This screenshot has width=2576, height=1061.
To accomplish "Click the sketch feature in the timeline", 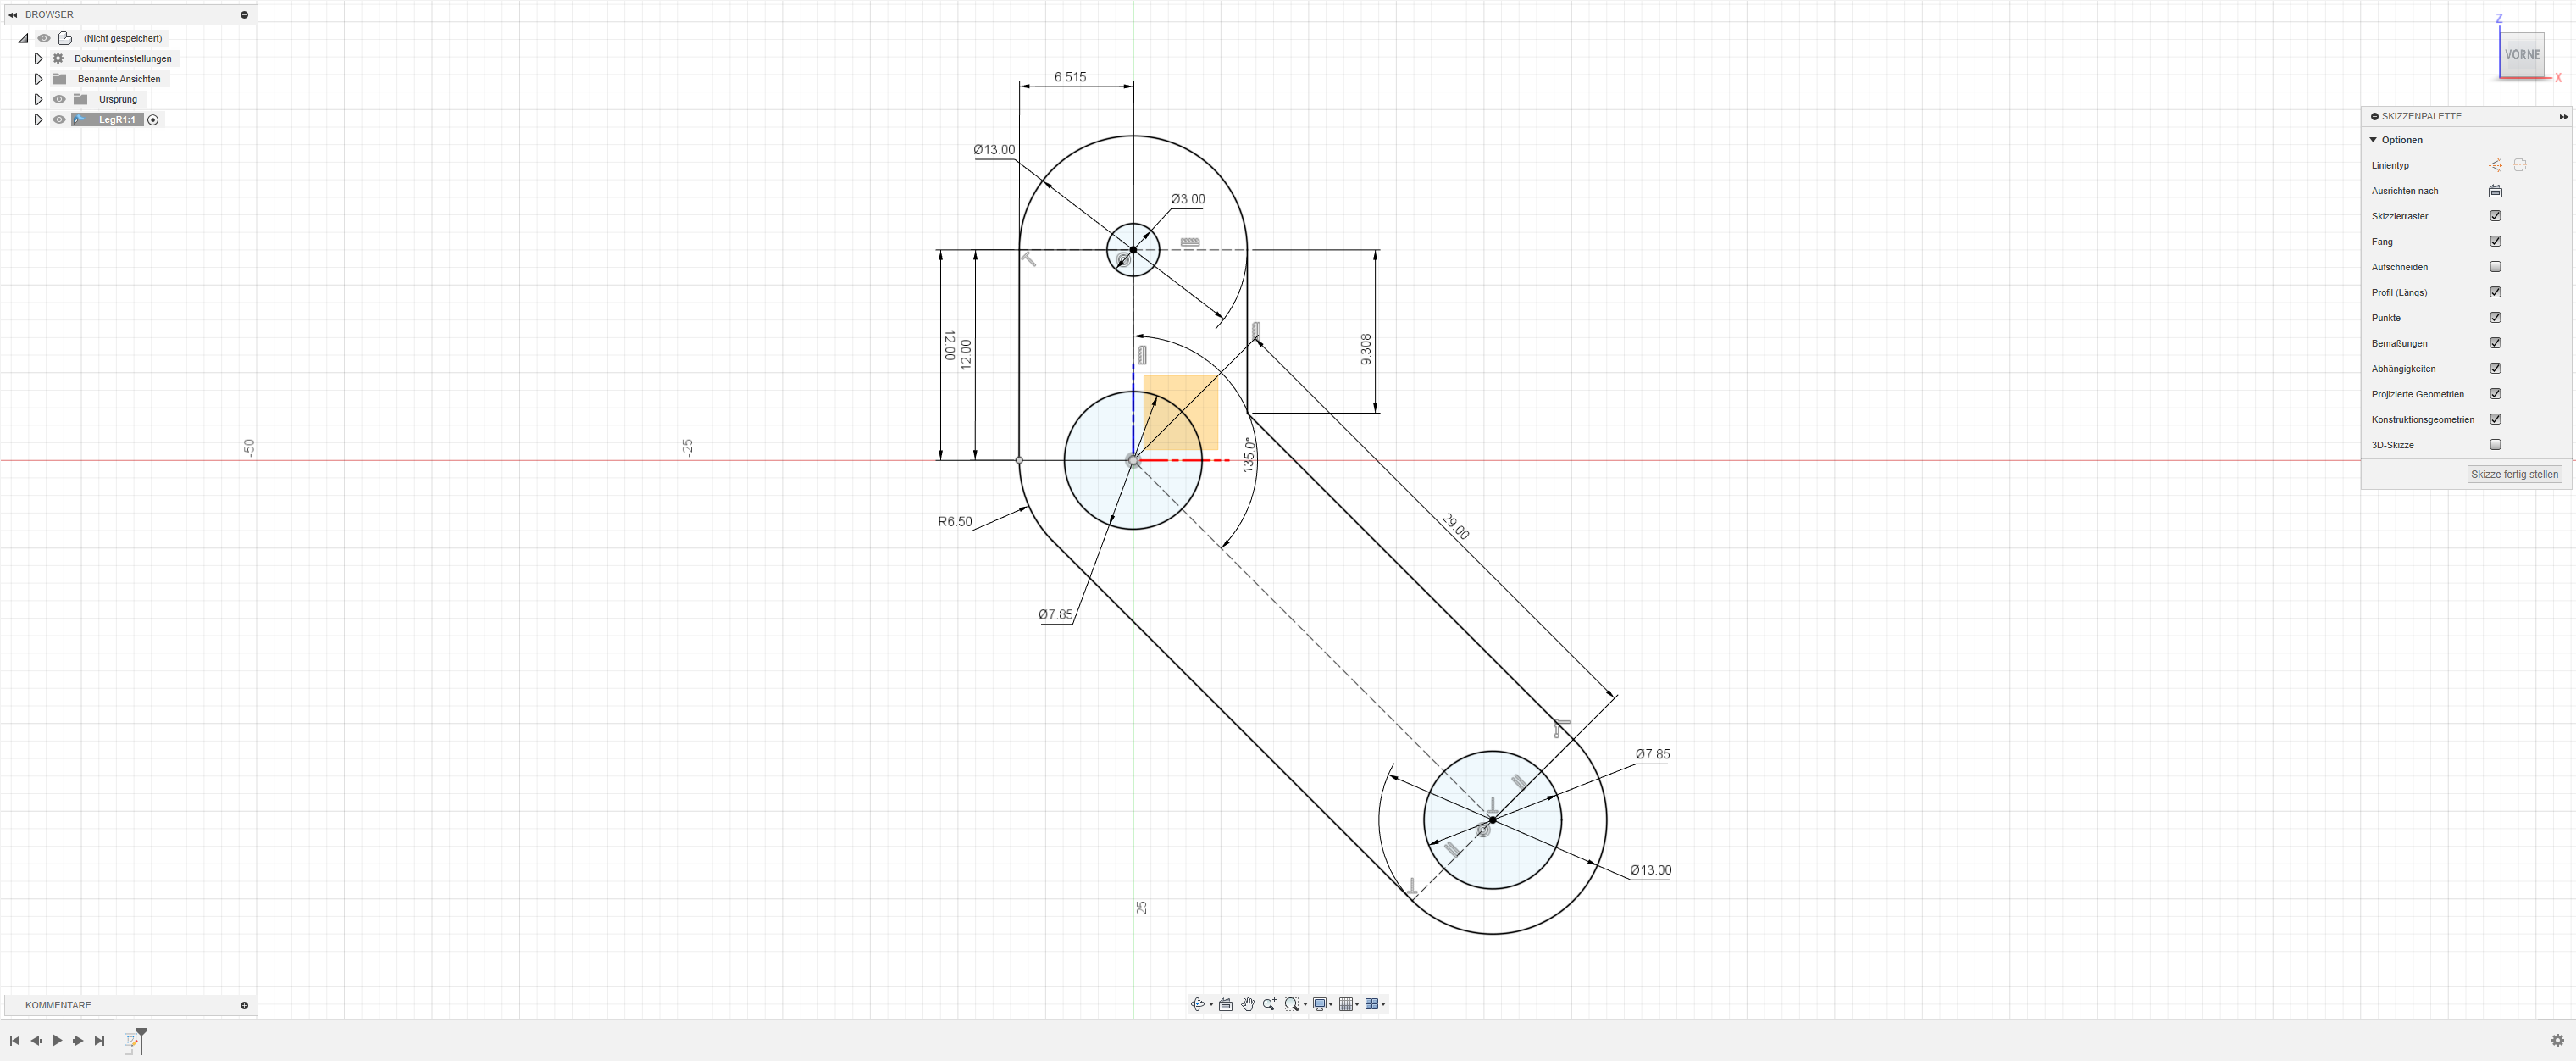I will [131, 1040].
